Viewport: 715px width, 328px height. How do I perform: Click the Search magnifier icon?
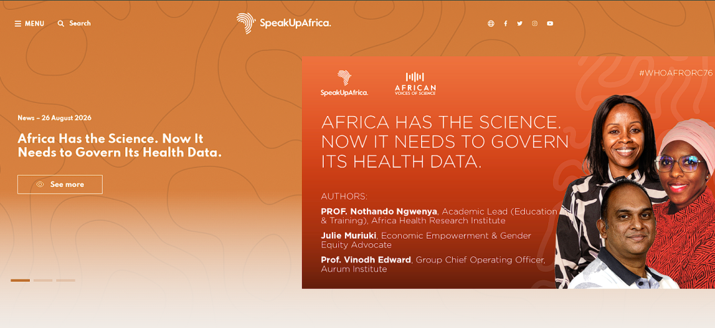[x=61, y=24]
